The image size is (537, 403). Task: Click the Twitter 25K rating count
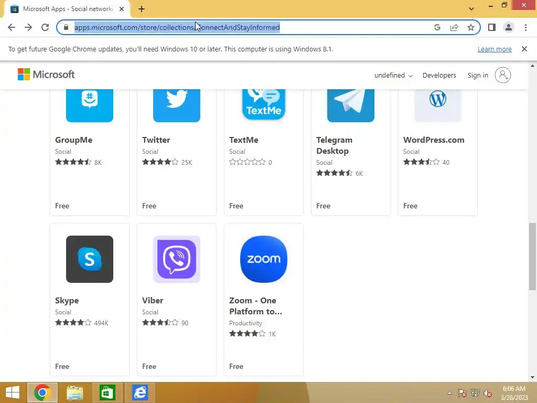click(187, 163)
